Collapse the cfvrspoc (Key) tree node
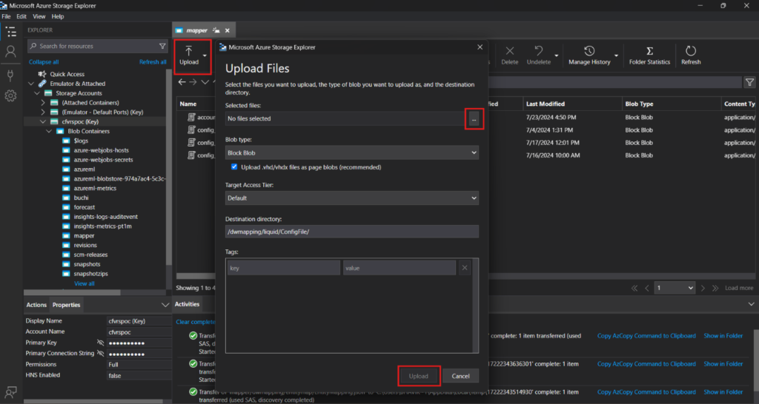This screenshot has height=404, width=759. (43, 122)
